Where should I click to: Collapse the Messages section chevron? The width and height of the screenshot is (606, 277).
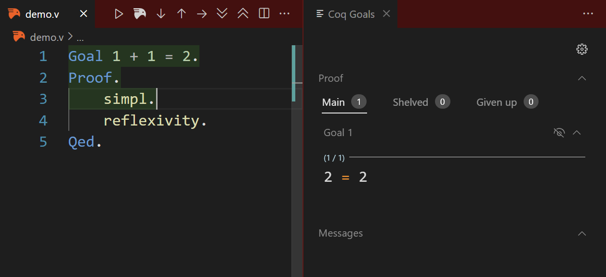tap(582, 234)
